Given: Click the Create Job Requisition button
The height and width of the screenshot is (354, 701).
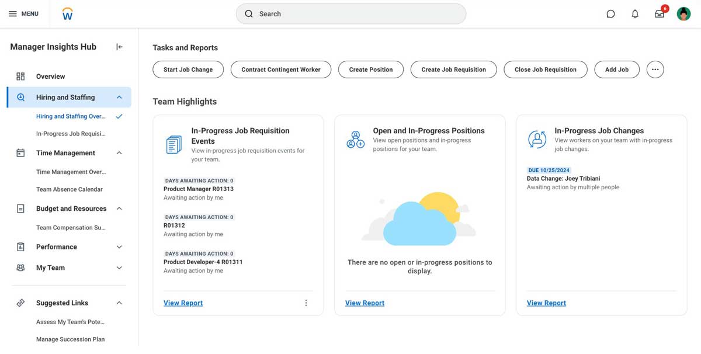Looking at the screenshot, I should (x=453, y=70).
